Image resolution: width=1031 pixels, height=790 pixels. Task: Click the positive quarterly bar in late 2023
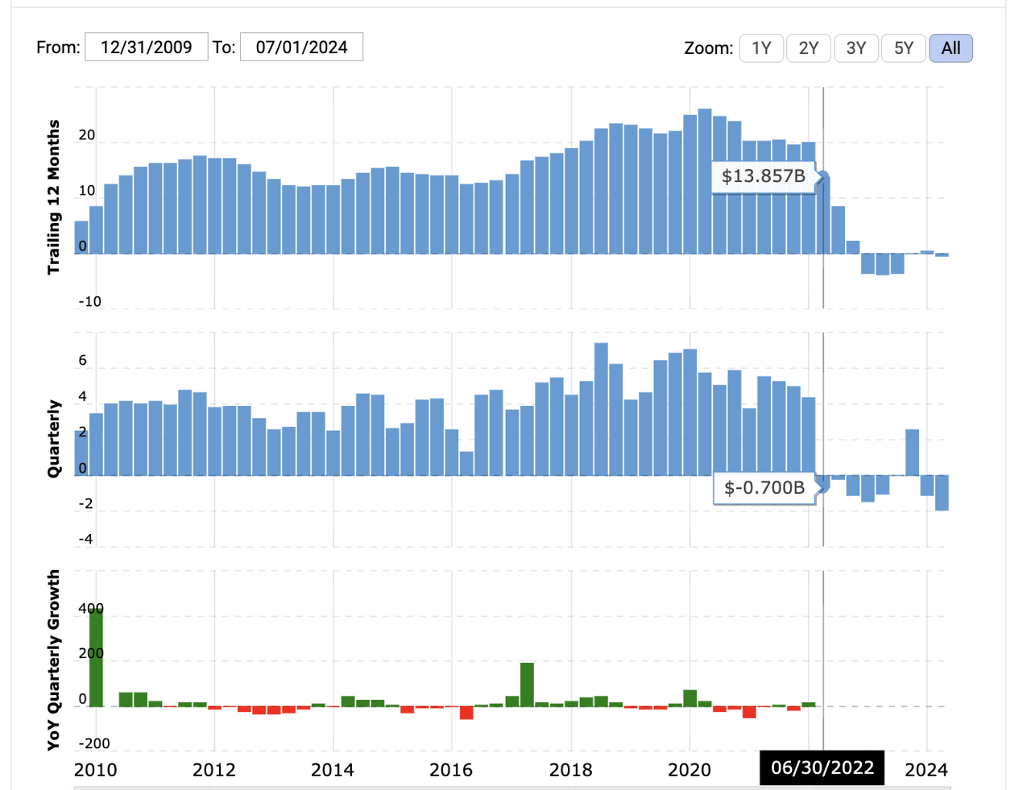coord(913,453)
